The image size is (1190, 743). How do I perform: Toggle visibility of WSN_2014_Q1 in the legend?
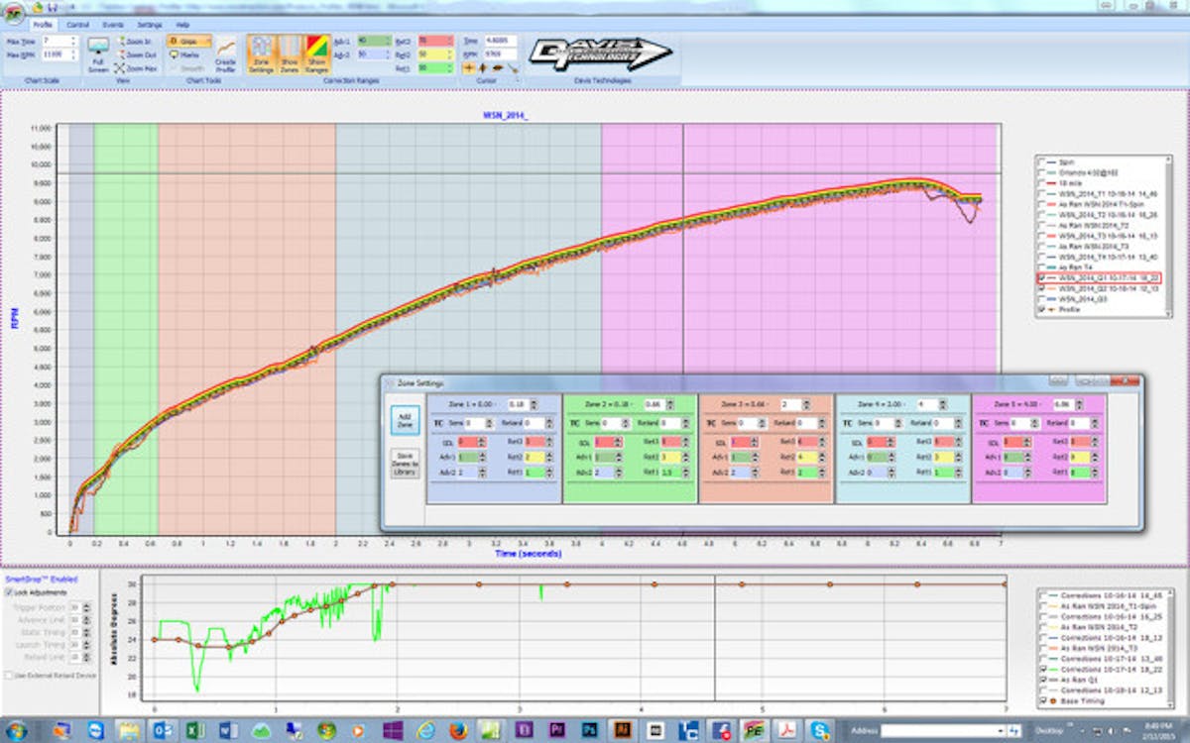tap(1041, 278)
